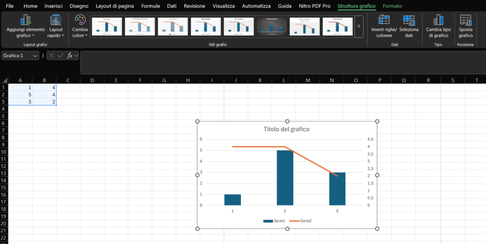Screen dimensions: 486x244
Task: Expand the formula bar options arrow
Action: (x=76, y=56)
